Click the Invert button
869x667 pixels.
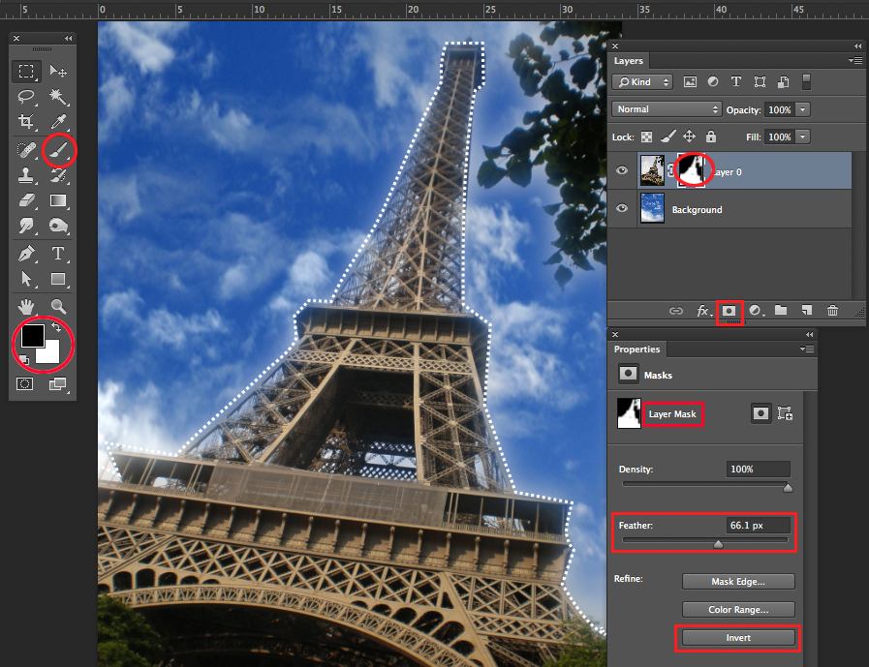click(x=738, y=638)
